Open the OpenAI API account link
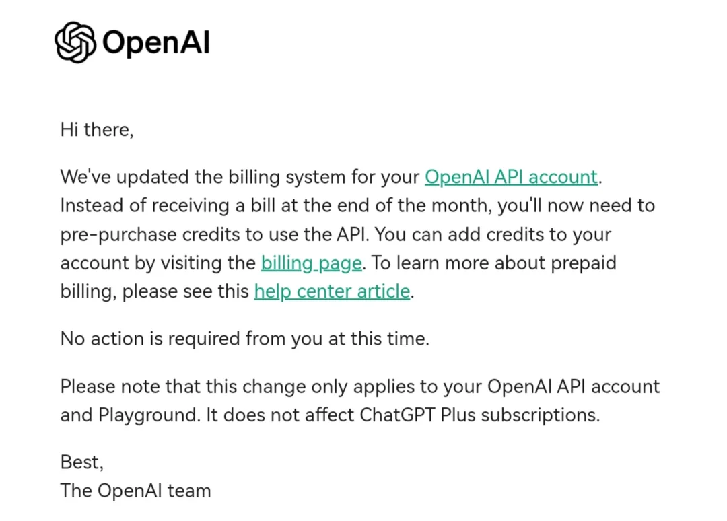 pos(511,177)
